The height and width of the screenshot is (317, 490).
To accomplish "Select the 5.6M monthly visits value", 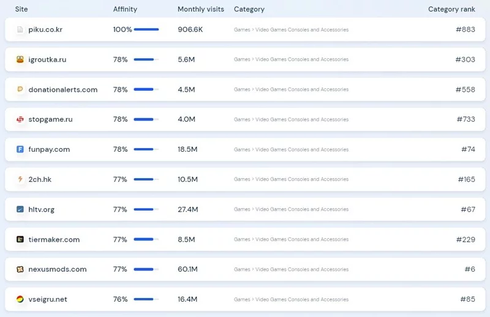I will [186, 59].
